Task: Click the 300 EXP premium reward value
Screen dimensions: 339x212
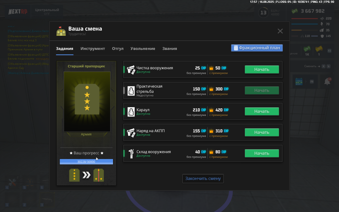Action: (222, 89)
